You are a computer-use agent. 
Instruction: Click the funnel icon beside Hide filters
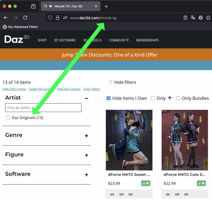coord(110,82)
